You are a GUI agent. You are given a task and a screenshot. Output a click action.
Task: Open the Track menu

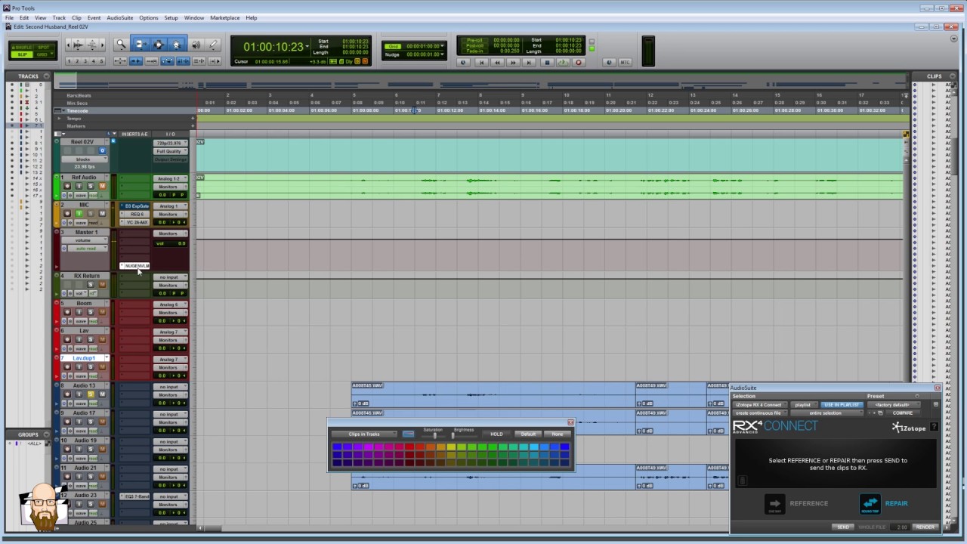[x=58, y=17]
